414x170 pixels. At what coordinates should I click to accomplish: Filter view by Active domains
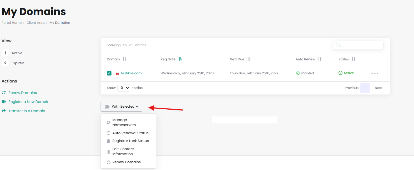[x=17, y=53]
